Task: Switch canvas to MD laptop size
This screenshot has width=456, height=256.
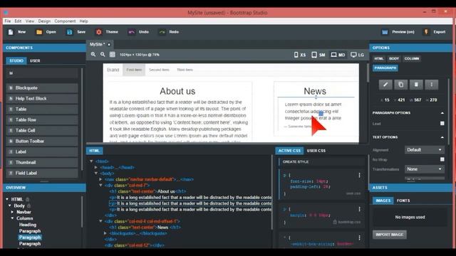Action: click(338, 55)
